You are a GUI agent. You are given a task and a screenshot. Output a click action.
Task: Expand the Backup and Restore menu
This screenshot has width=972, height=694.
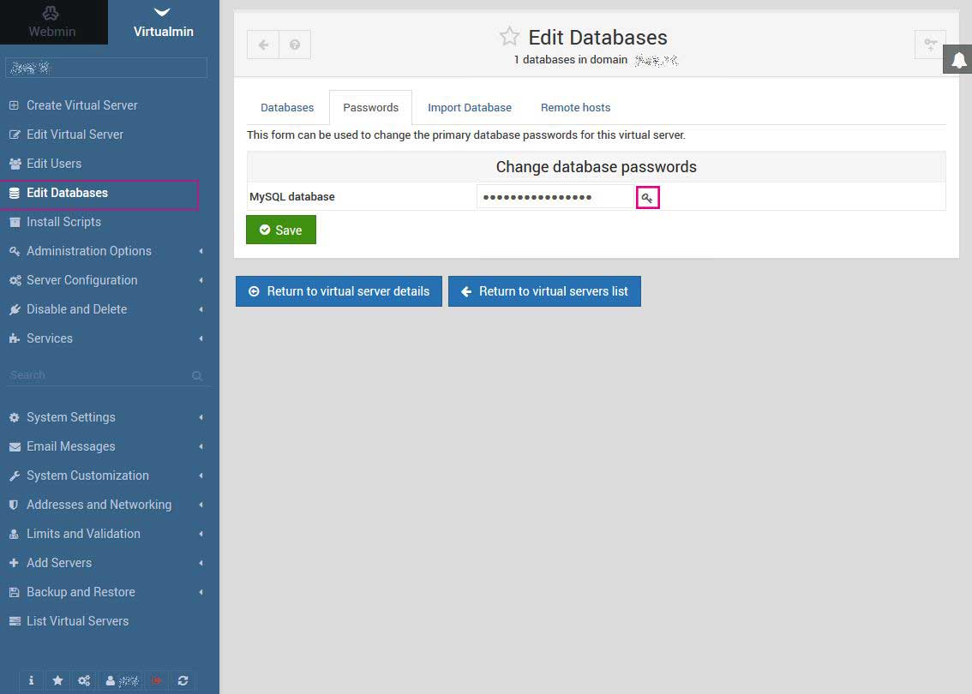81,592
